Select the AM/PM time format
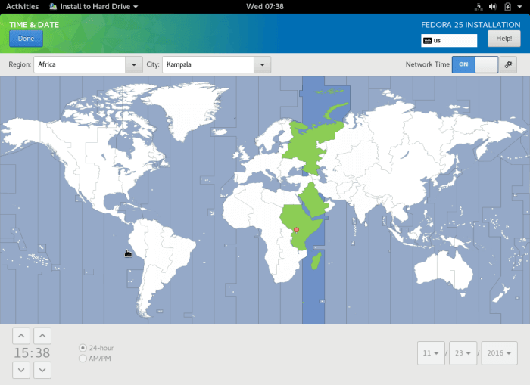The width and height of the screenshot is (530, 385). pyautogui.click(x=83, y=358)
